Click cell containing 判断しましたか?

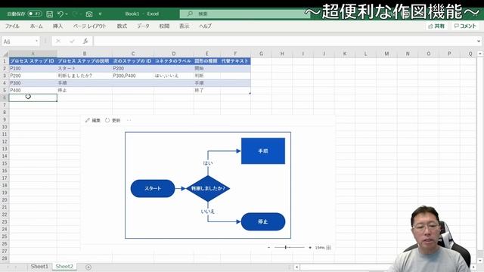coord(85,76)
